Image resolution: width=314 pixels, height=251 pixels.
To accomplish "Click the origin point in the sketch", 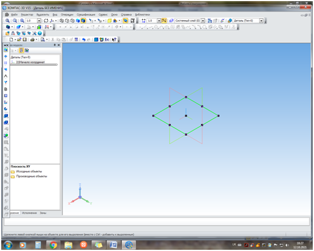I will tap(186, 116).
